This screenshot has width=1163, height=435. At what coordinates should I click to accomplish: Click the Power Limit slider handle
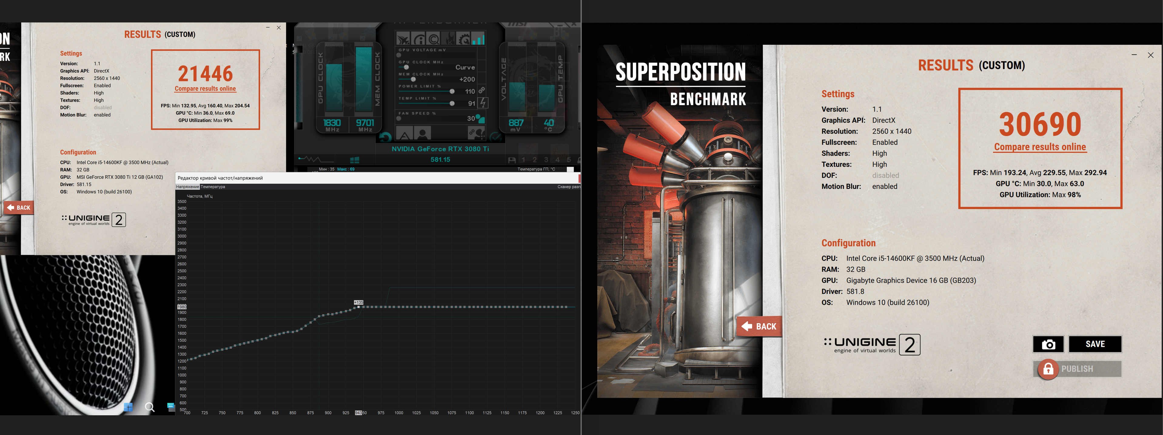point(452,91)
